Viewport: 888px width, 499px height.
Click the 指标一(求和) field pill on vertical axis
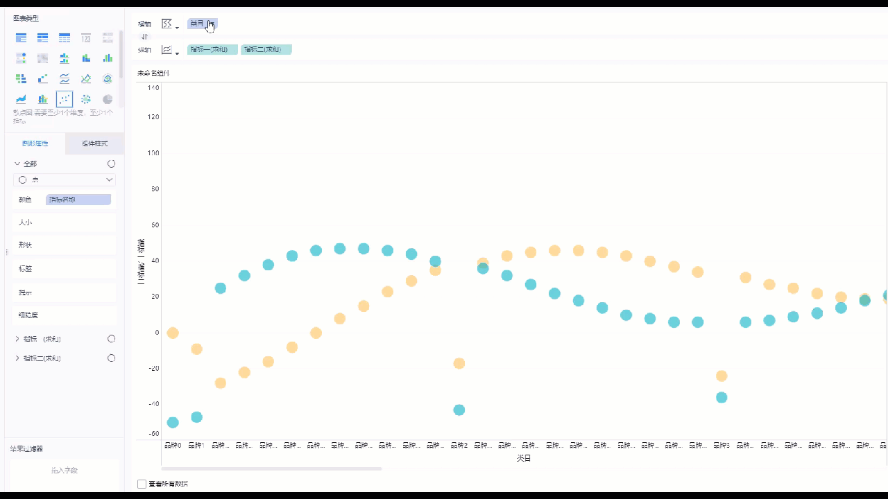point(212,50)
